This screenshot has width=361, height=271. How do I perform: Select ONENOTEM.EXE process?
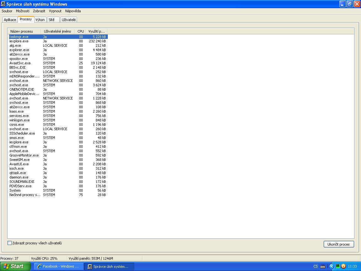[58, 89]
